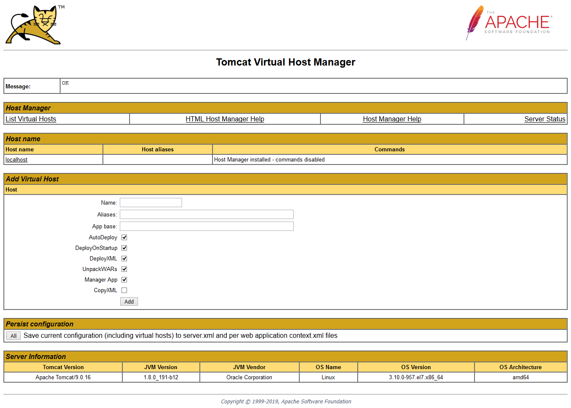Click the Add button to create host
The height and width of the screenshot is (408, 571).
coord(129,301)
